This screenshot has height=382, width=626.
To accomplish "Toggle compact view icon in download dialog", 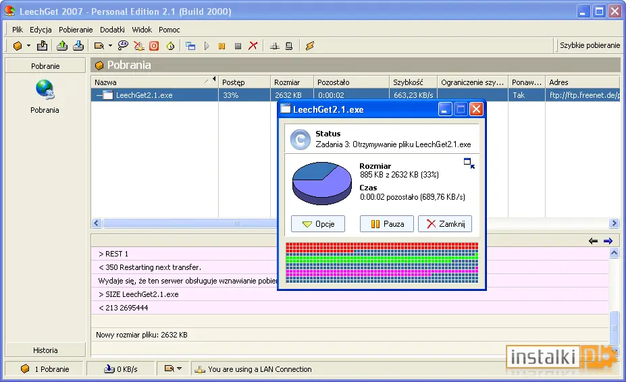I will pyautogui.click(x=469, y=163).
